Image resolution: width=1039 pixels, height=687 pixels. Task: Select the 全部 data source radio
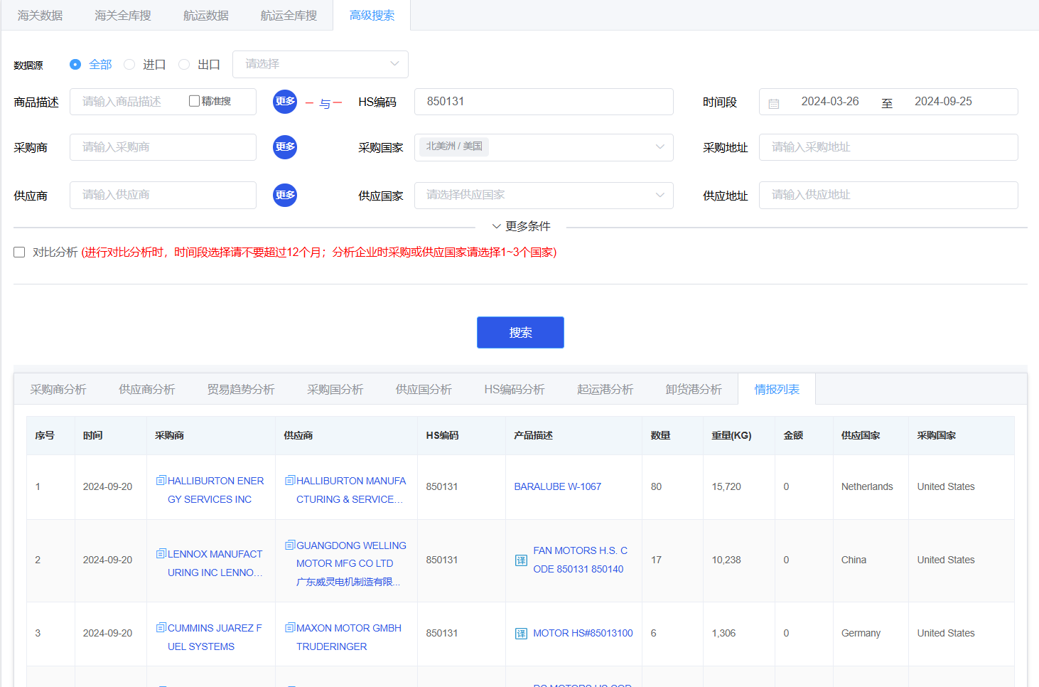click(x=75, y=64)
